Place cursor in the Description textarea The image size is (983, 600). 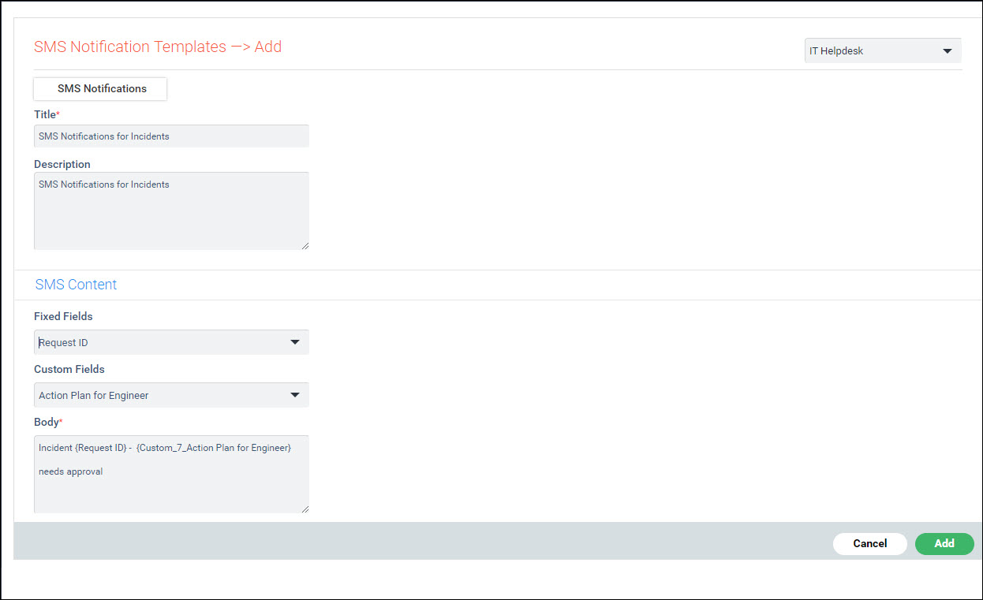[x=171, y=209]
